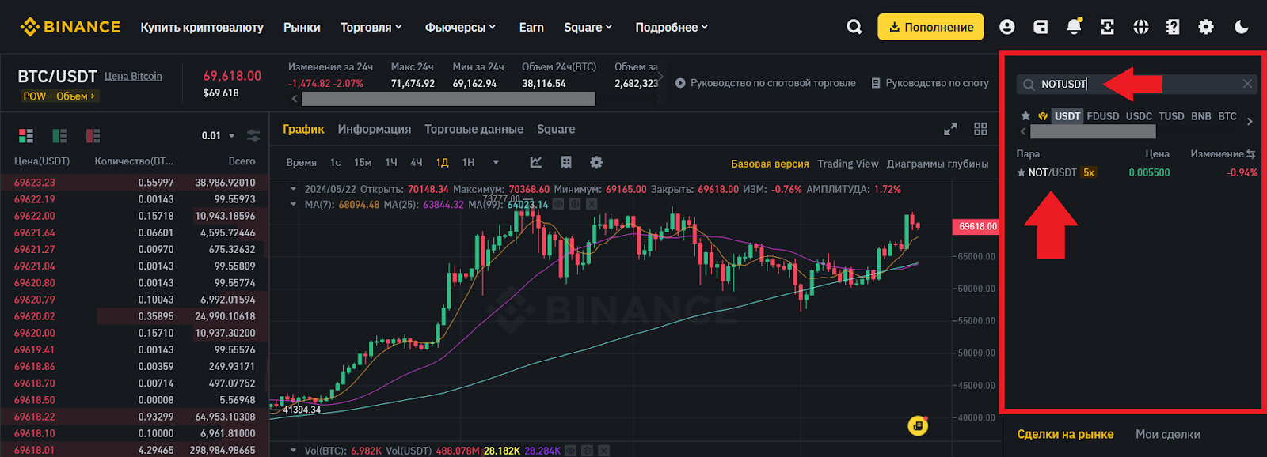The width and height of the screenshot is (1267, 457).
Task: Switch to the Торговые данные tab
Action: coord(474,129)
